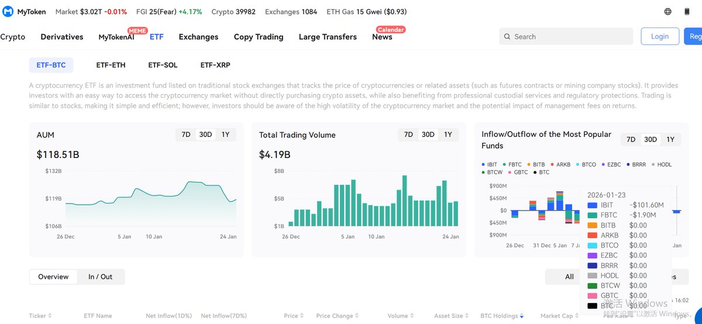Sort by Volume column arrows

[x=412, y=316]
